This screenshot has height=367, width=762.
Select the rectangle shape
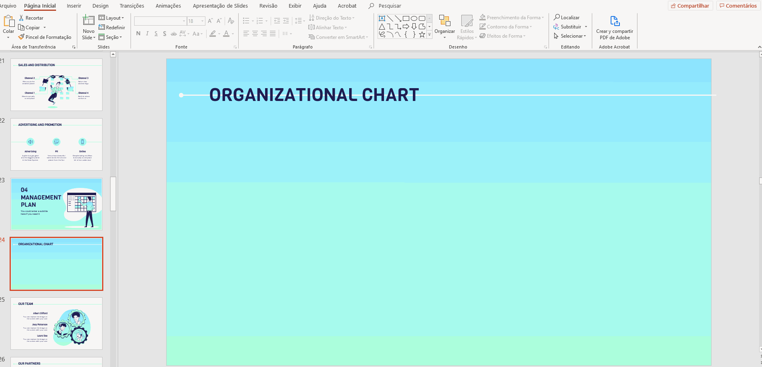(406, 18)
